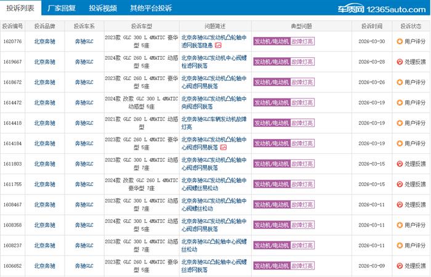
Task: Click 发动机/电动机 tag in row 1619667
Action: click(x=271, y=62)
